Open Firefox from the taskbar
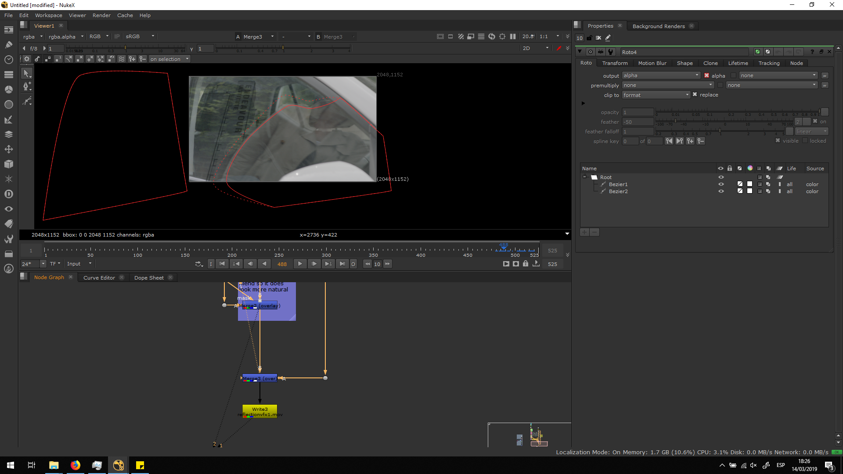Screen dimensions: 843x474 click(76, 465)
